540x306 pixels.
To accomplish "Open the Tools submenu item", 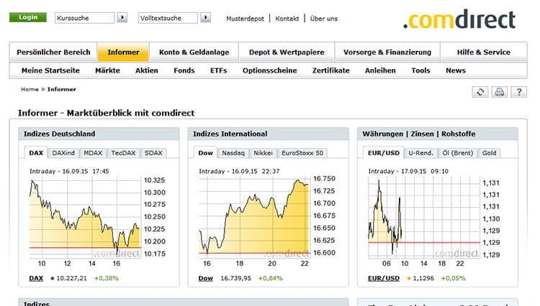I will (x=420, y=70).
